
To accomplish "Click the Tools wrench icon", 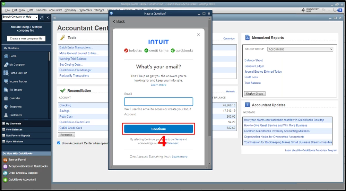I will (63, 38).
